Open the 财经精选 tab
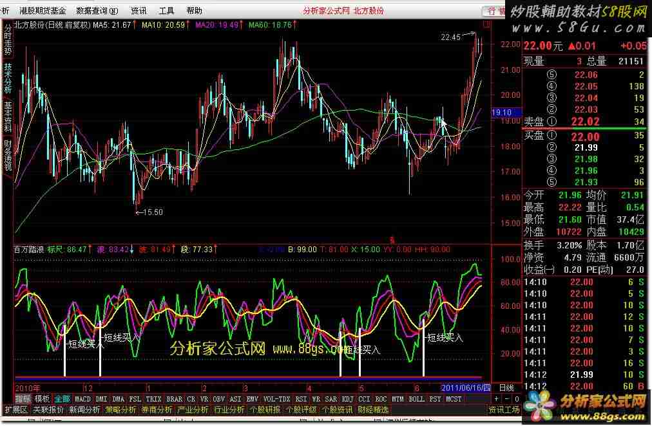Image resolution: width=652 pixels, height=426 pixels. point(374,410)
